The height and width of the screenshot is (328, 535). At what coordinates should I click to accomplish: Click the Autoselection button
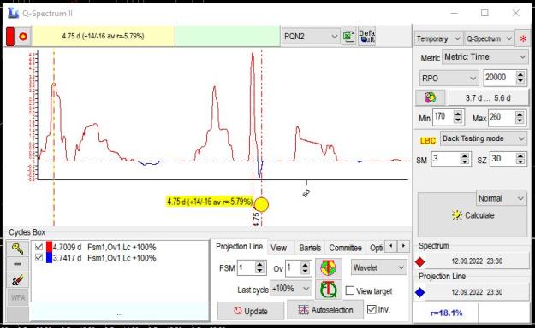[325, 310]
